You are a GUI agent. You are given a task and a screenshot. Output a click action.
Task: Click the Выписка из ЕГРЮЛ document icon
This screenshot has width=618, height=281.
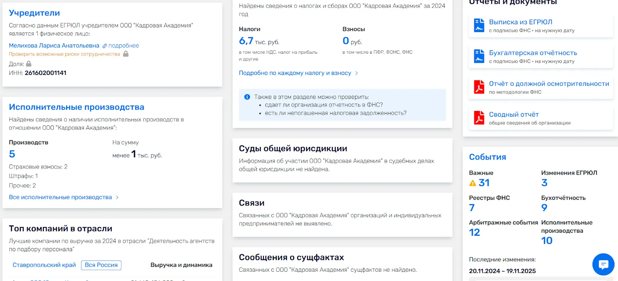pyautogui.click(x=479, y=25)
